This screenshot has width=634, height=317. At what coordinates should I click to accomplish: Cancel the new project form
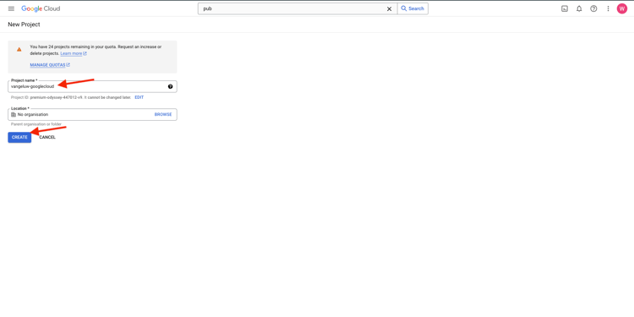pyautogui.click(x=47, y=138)
